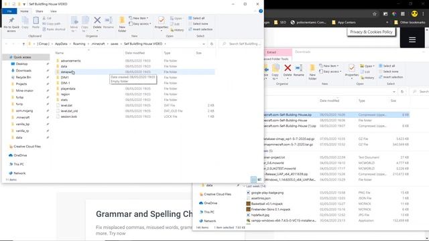
Task: Click Privacy & Cookies Policy button
Action: click(x=371, y=32)
